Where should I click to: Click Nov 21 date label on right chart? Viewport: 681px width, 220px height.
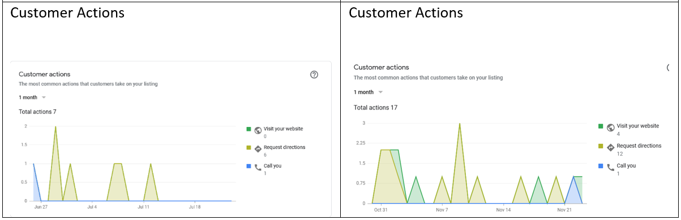(564, 209)
